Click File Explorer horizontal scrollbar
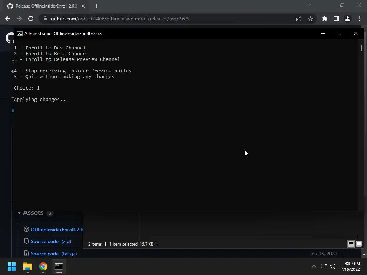Screen dimensions: 367x275 pyautogui.click(x=252, y=237)
